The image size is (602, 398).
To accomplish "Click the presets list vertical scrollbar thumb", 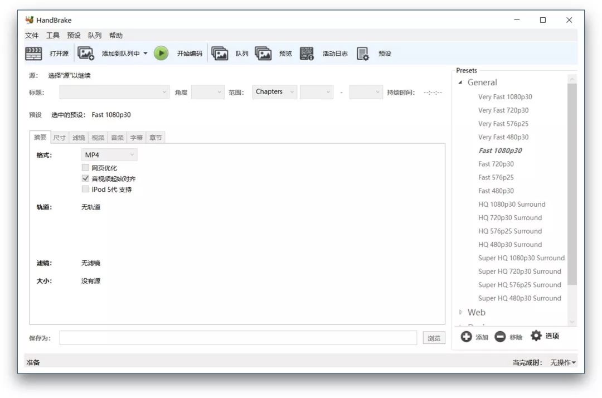I will (572, 184).
